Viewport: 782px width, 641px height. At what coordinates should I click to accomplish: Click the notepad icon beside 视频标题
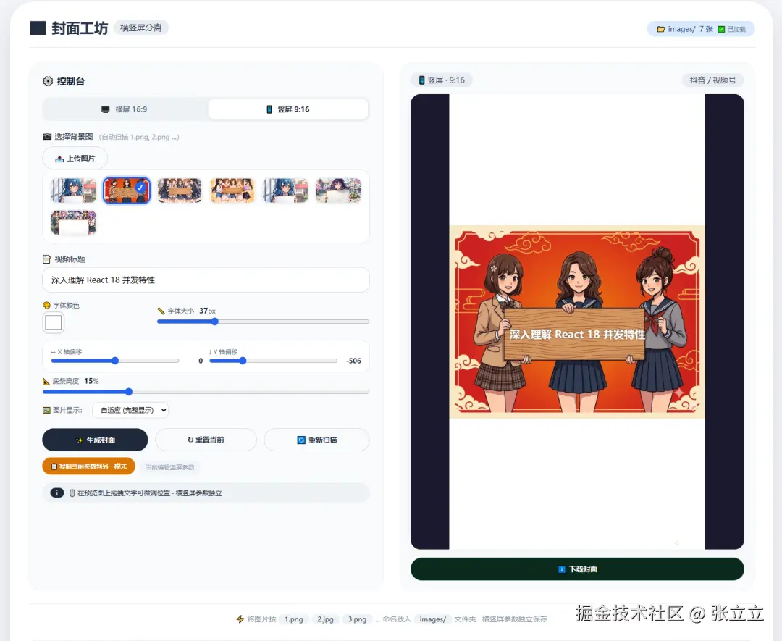[47, 259]
